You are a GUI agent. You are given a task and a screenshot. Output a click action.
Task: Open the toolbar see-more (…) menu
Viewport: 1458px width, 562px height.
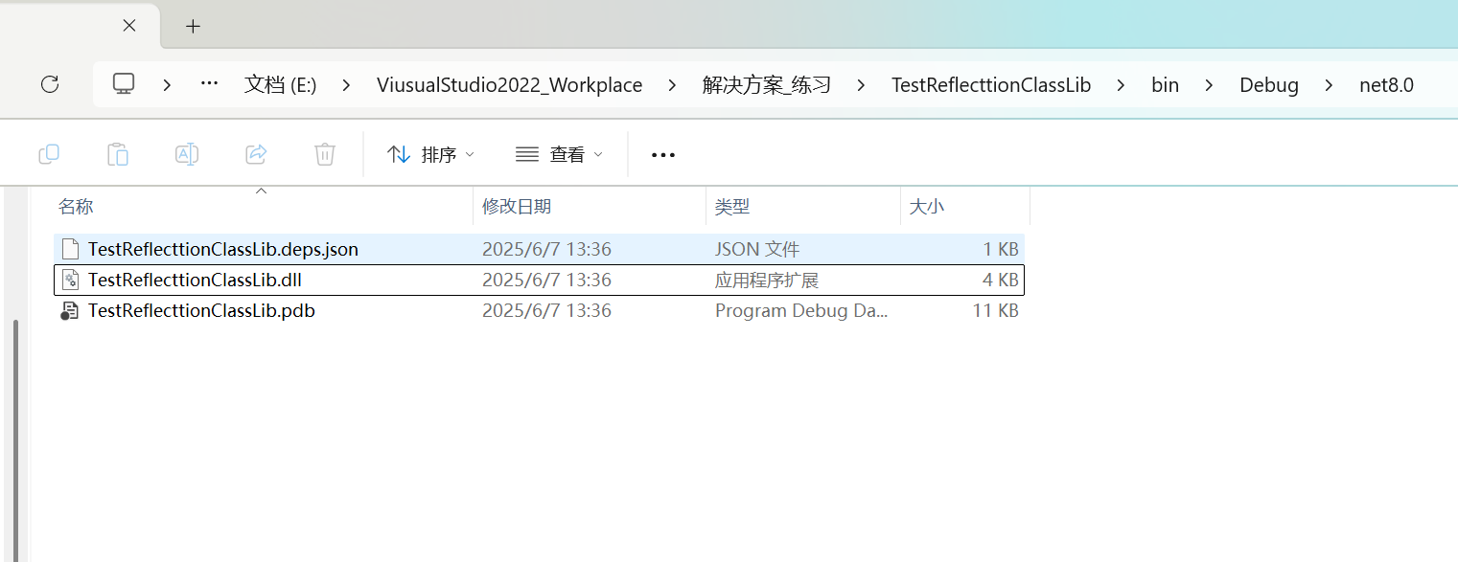[x=662, y=154]
